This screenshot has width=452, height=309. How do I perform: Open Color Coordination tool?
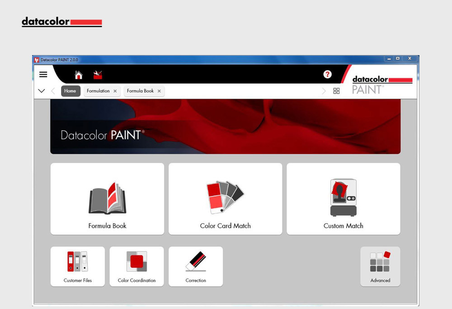point(137,266)
